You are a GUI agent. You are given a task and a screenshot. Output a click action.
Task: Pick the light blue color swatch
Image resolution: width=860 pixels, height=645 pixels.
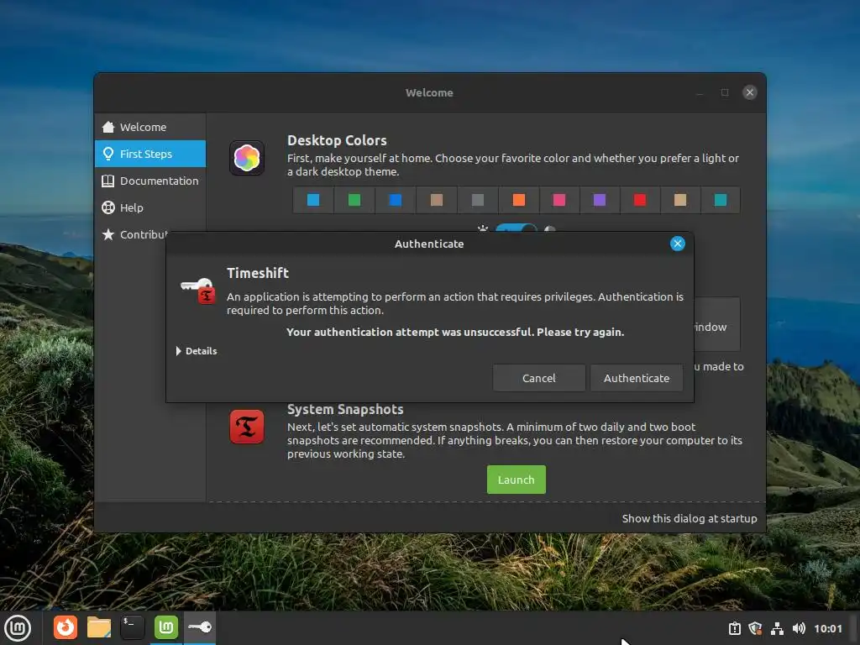click(x=313, y=200)
